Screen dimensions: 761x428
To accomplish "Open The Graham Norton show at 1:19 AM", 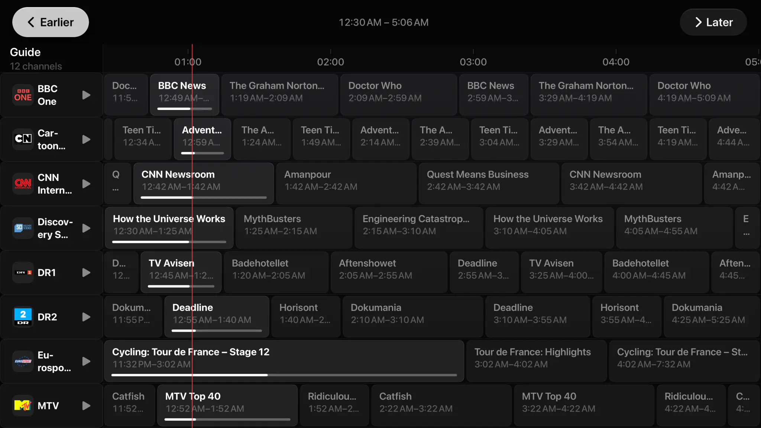I will pyautogui.click(x=280, y=95).
